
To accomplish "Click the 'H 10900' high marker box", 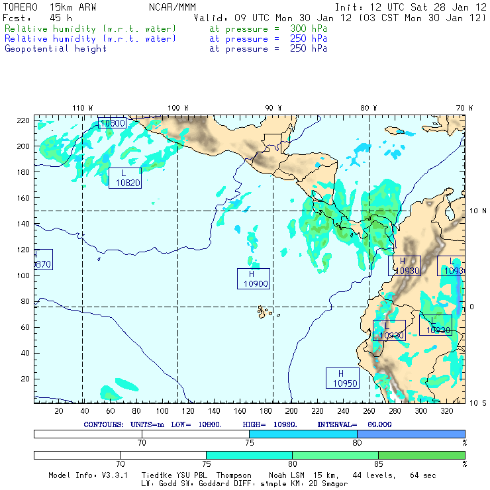I will (x=254, y=279).
